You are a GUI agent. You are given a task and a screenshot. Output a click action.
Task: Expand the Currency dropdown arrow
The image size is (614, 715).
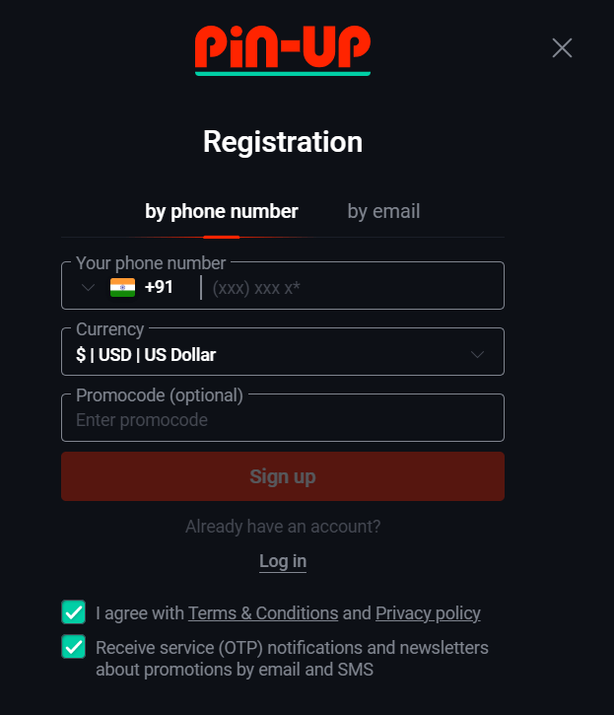tap(478, 354)
